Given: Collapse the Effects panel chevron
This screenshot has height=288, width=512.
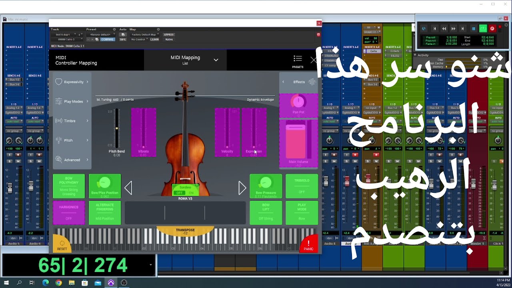Looking at the screenshot, I should pyautogui.click(x=283, y=82).
